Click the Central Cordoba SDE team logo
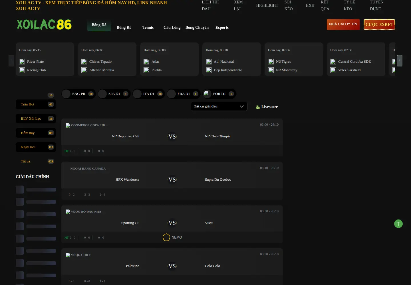 point(333,62)
